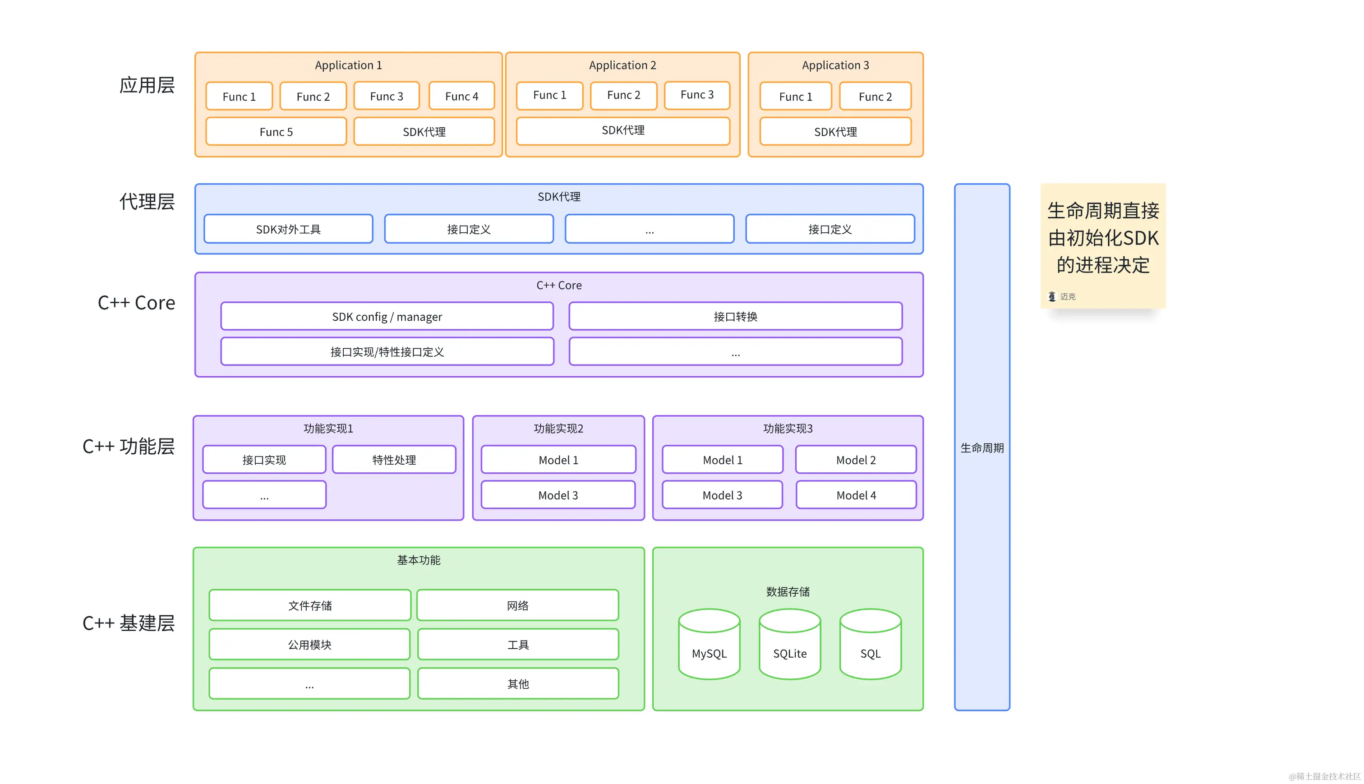Select Func 2 in Application 3
The height and width of the screenshot is (784, 1364).
[x=875, y=97]
